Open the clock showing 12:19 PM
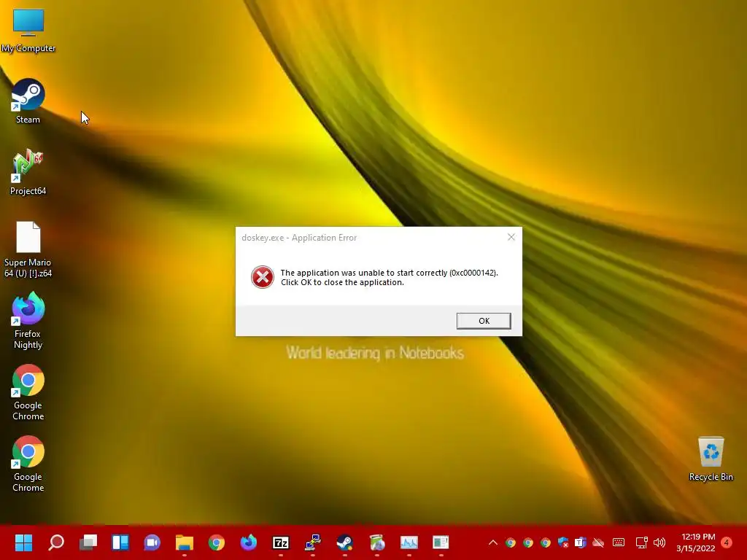 pyautogui.click(x=698, y=537)
